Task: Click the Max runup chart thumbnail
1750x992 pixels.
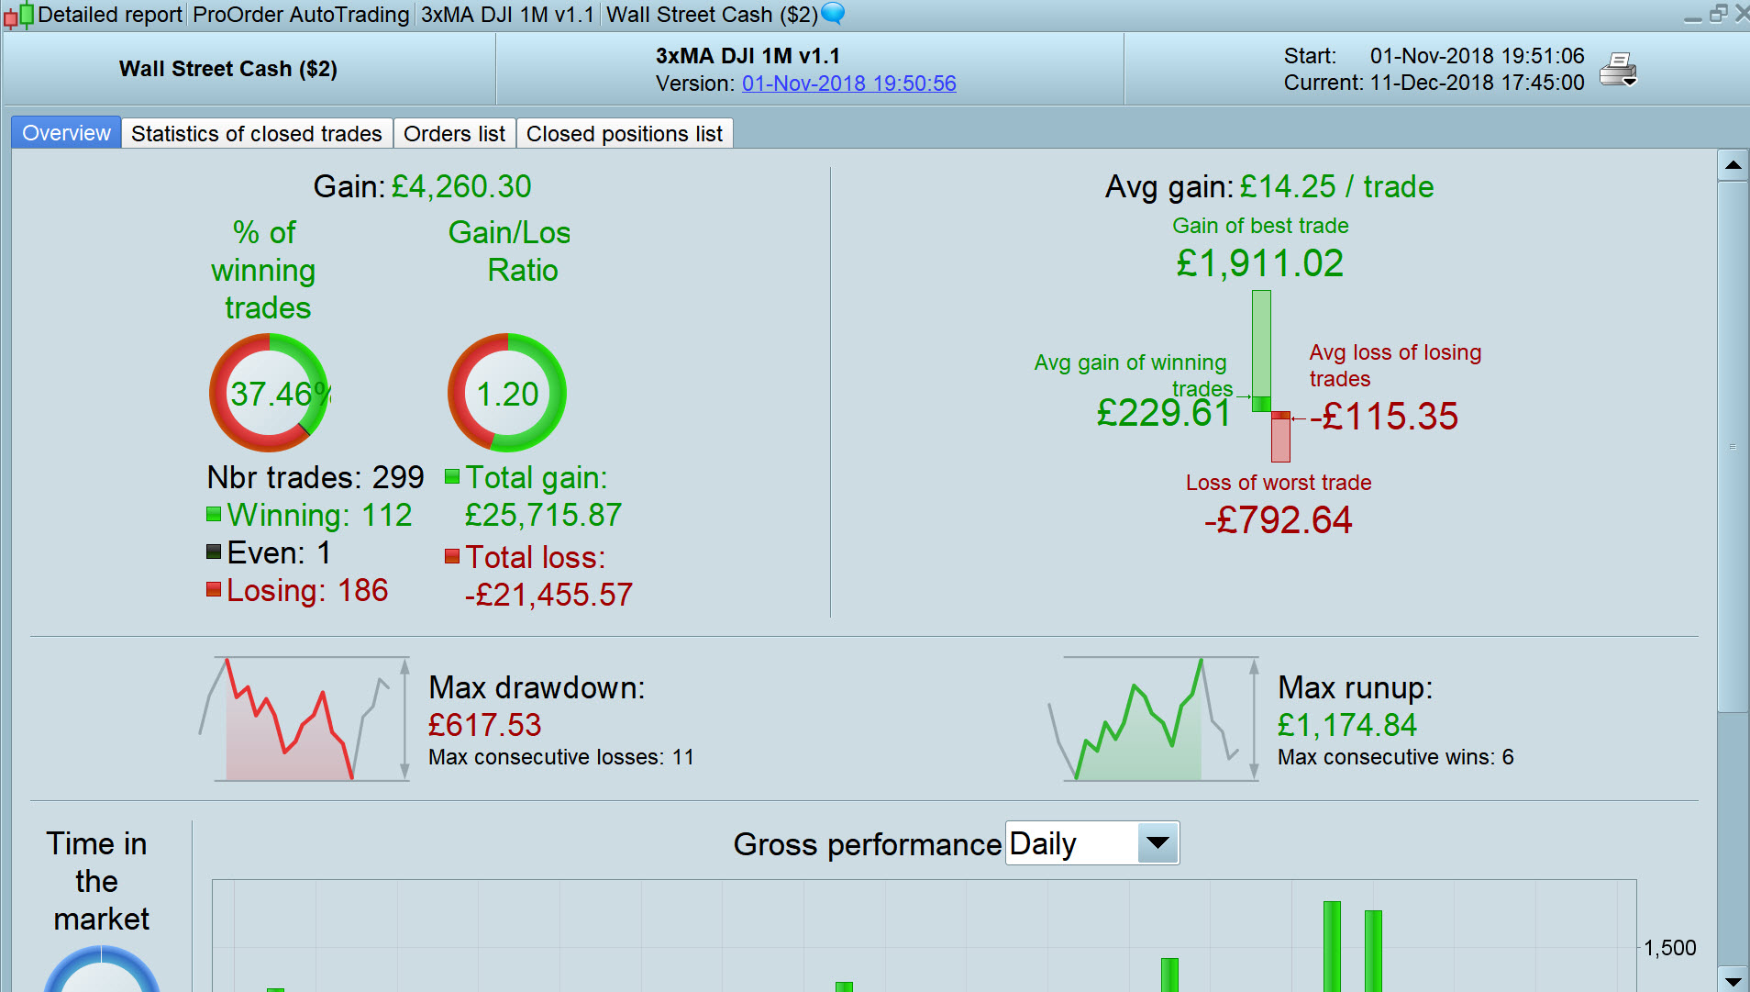Action: [x=1154, y=719]
